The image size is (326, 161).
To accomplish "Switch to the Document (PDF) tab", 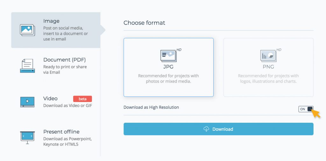I will (x=64, y=60).
